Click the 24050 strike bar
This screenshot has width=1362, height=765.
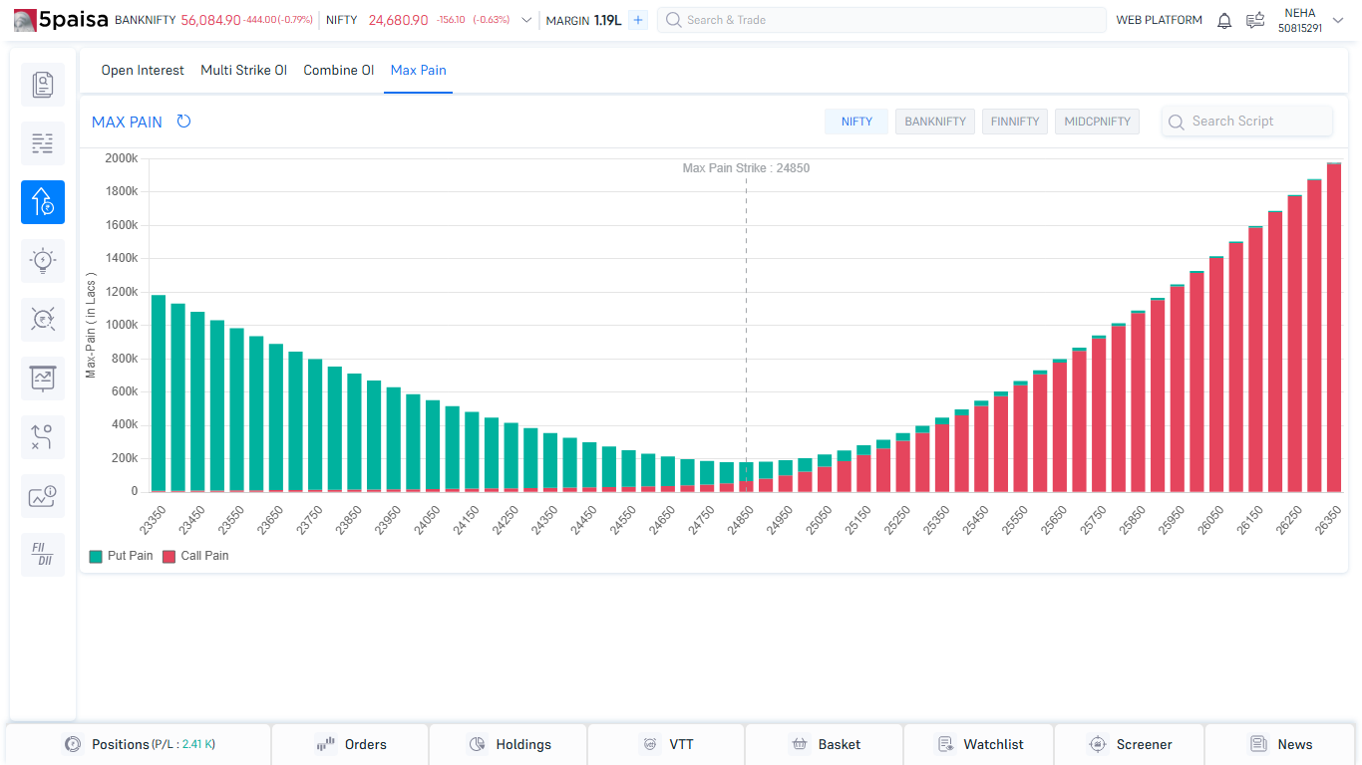point(433,446)
